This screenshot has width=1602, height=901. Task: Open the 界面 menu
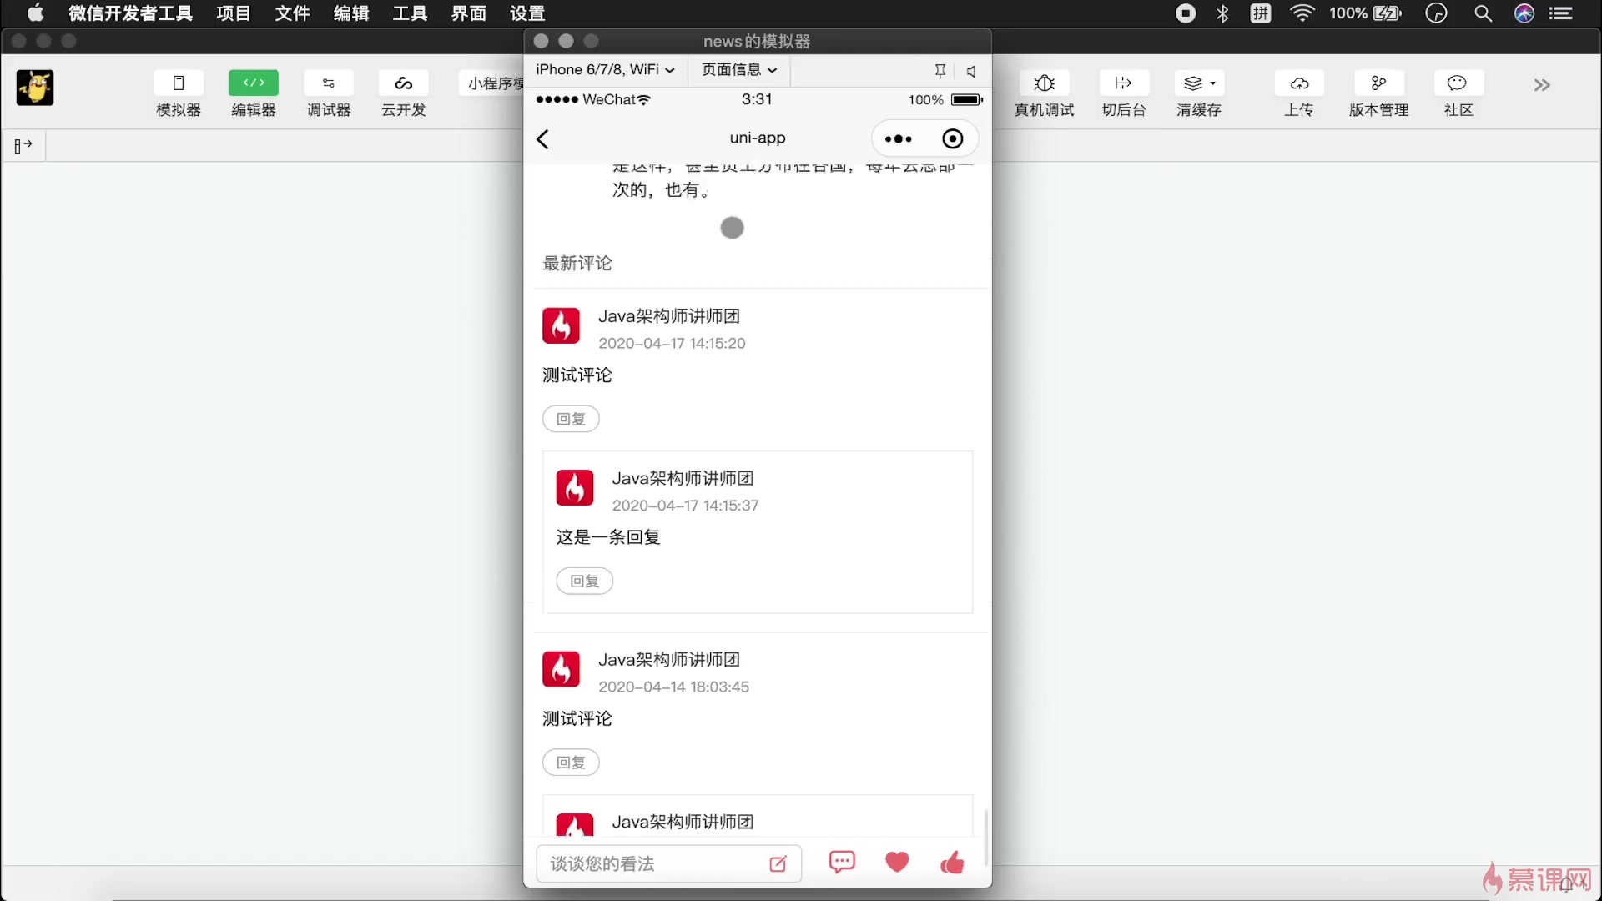(x=469, y=13)
